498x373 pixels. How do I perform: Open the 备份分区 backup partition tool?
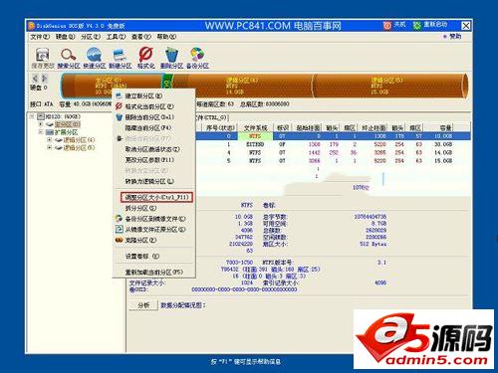coord(197,55)
